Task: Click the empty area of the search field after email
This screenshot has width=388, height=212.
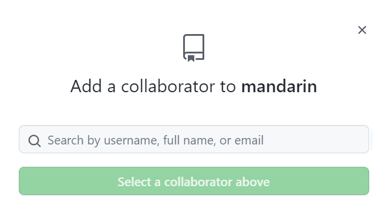Action: click(x=314, y=139)
